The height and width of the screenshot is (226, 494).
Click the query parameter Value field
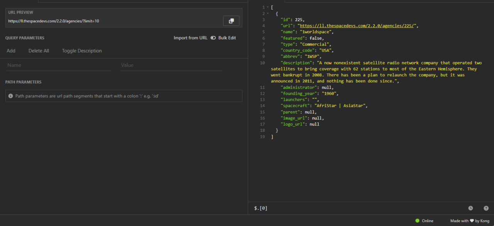coord(171,65)
